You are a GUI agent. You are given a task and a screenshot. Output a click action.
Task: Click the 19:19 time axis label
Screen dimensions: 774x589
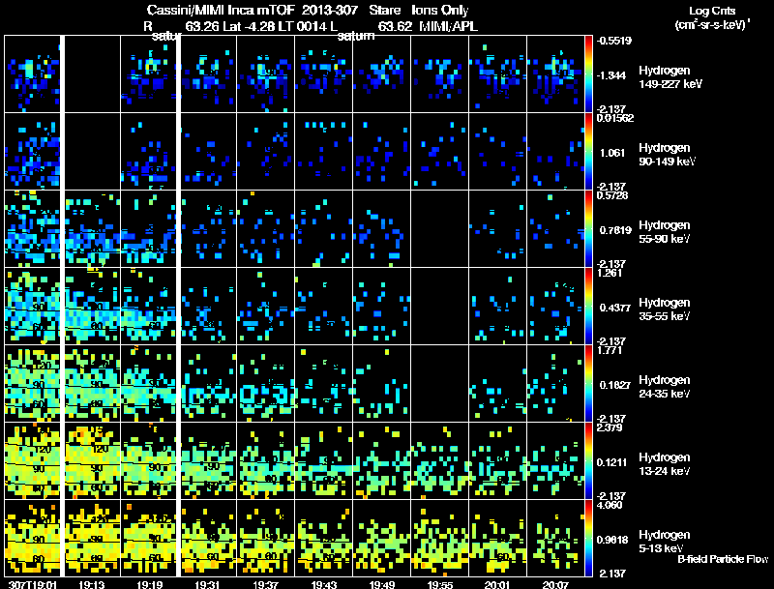pos(150,584)
